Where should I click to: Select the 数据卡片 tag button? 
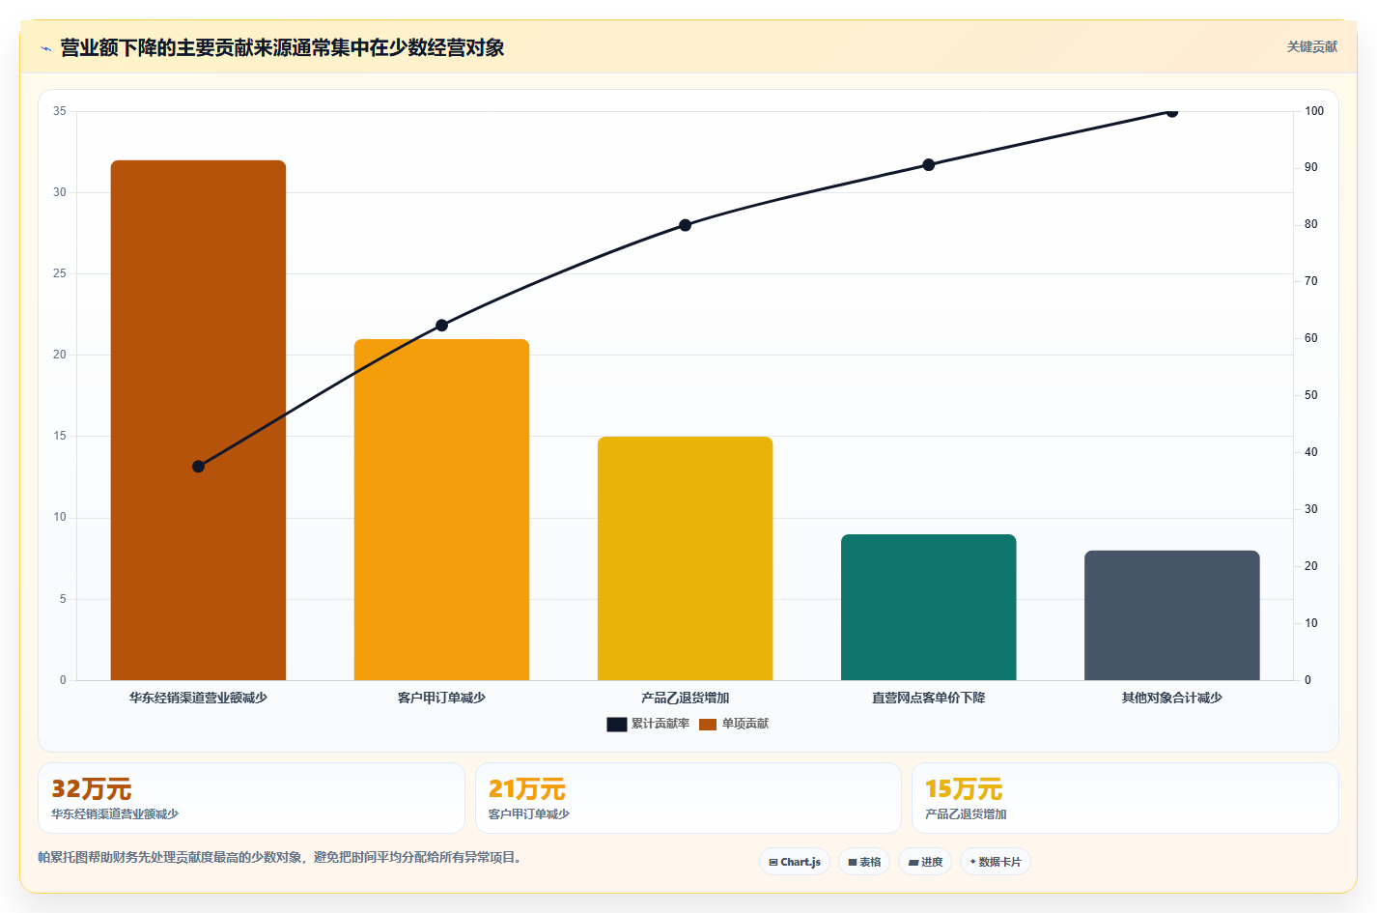point(996,862)
